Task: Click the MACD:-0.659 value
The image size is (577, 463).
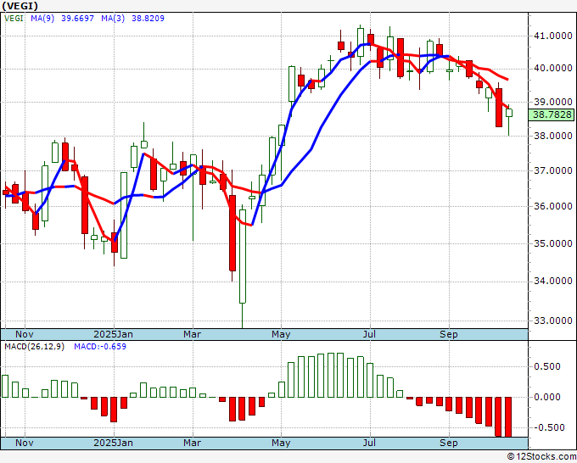Action: click(x=100, y=347)
